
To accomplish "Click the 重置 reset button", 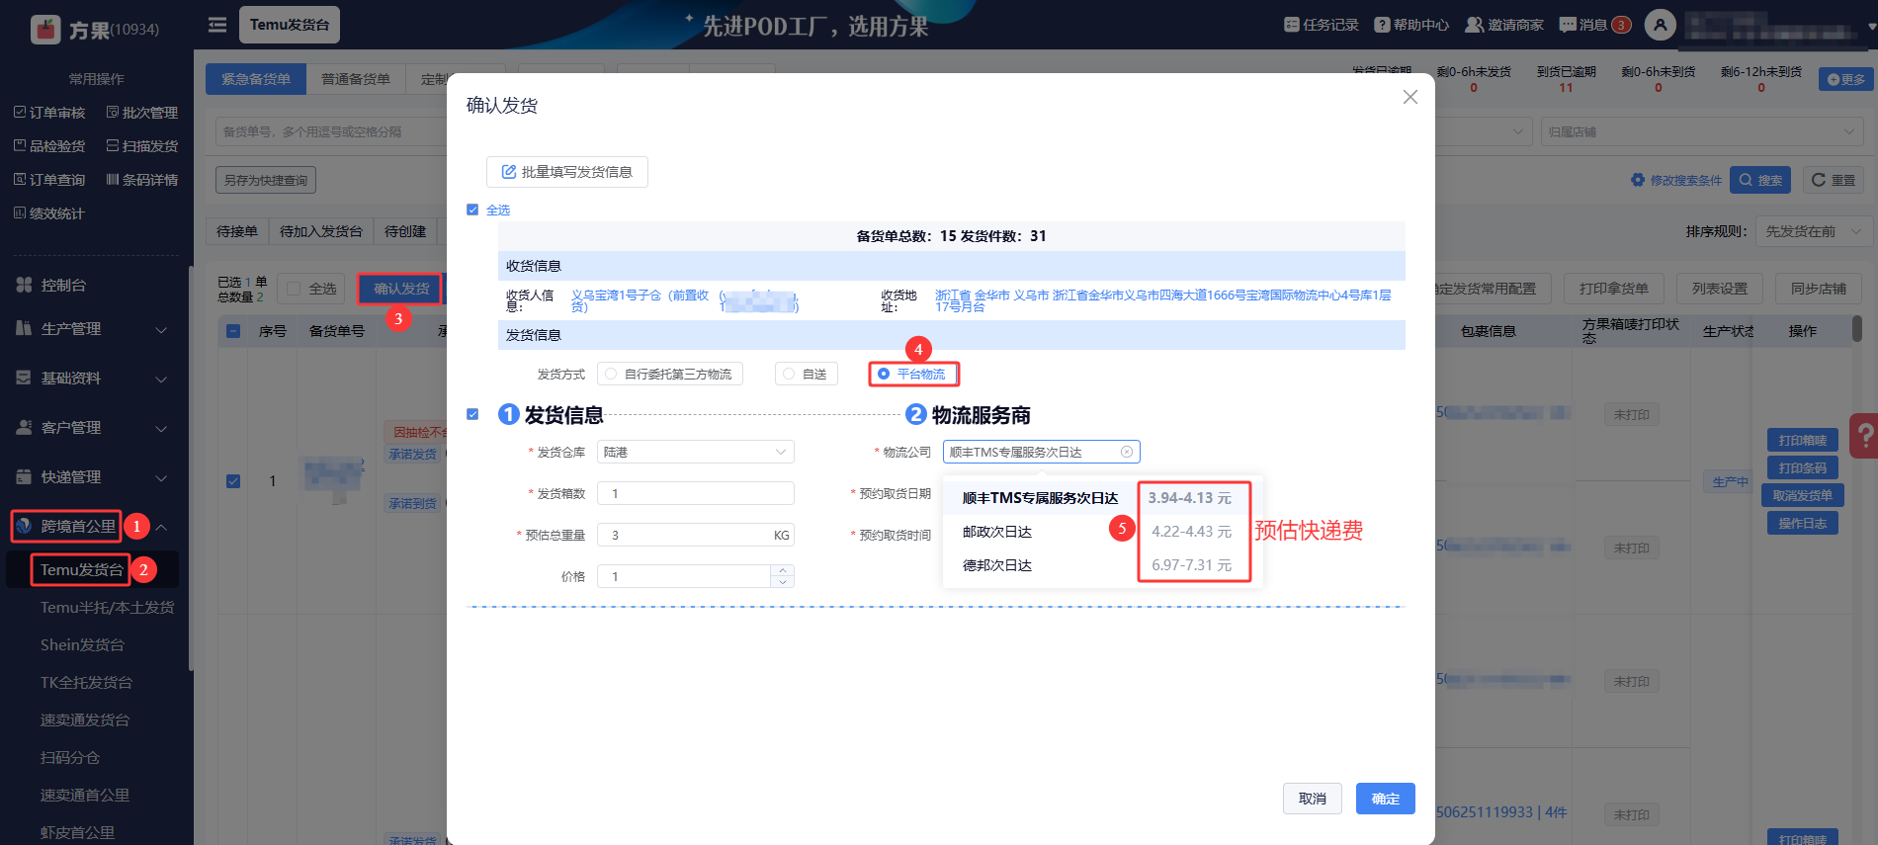I will click(1834, 180).
